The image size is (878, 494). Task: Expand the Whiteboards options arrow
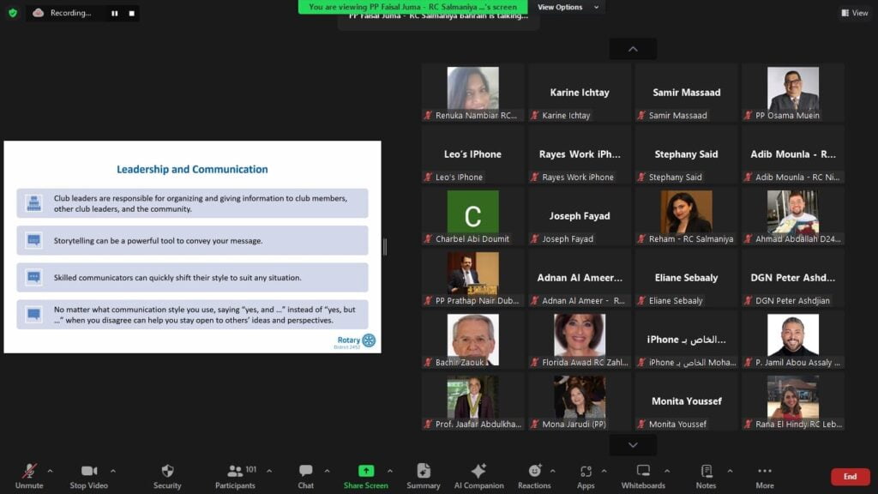coord(667,471)
